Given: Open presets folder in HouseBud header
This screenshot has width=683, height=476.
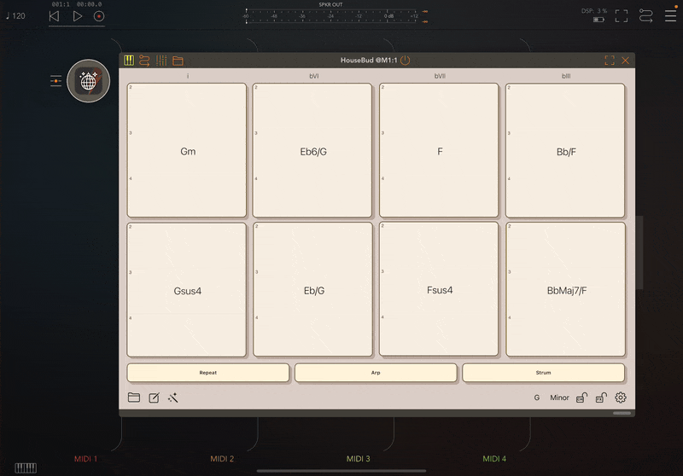Looking at the screenshot, I should pos(178,61).
